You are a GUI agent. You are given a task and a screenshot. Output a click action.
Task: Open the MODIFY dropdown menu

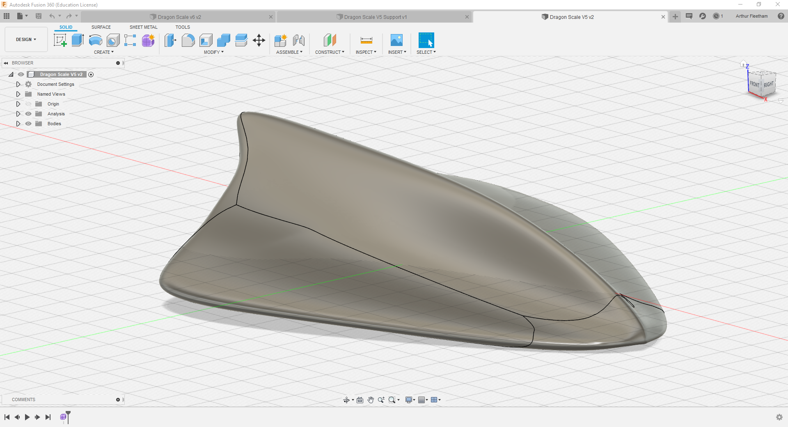(214, 52)
